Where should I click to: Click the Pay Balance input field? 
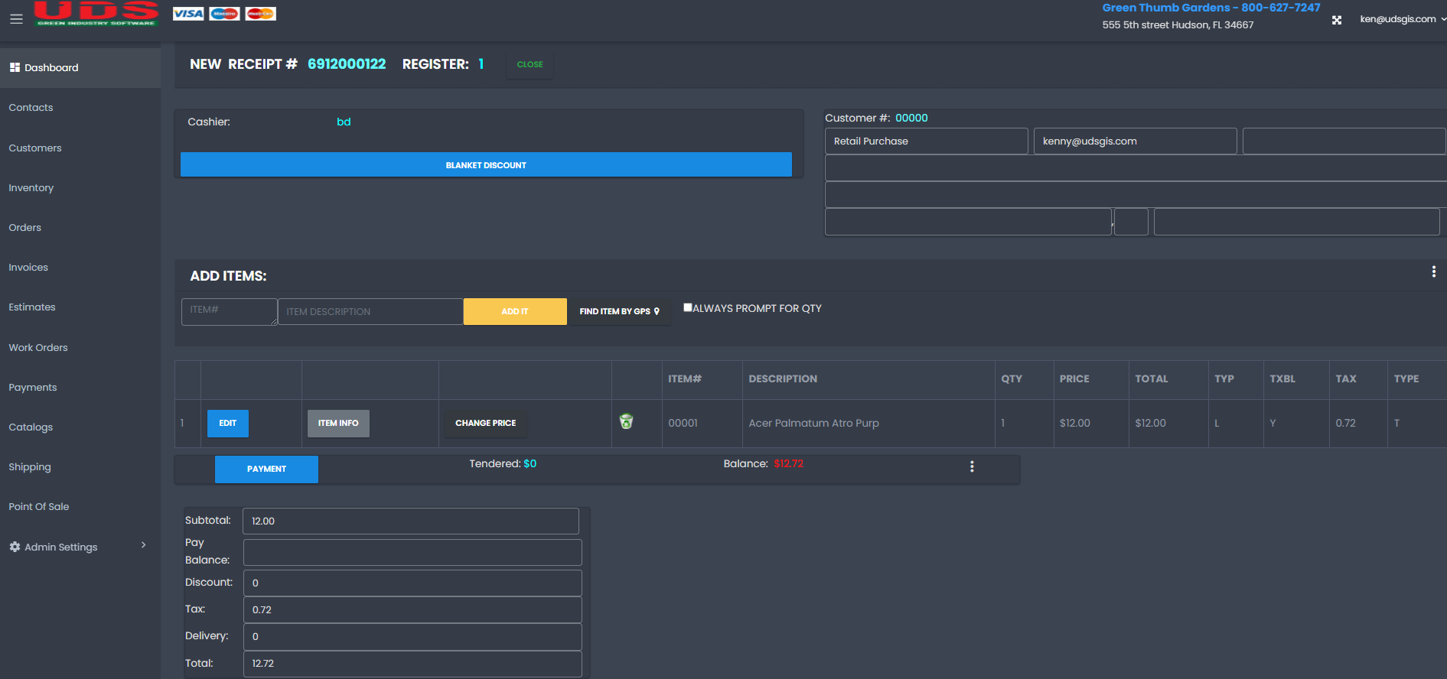(x=412, y=552)
